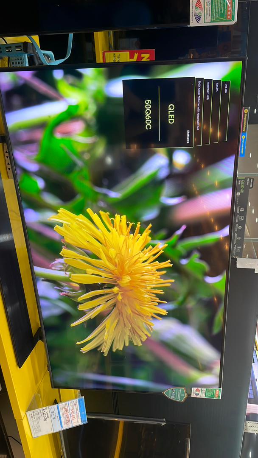This screenshot has width=258, height=458.
Task: Click the SAMSUNG logo on the info card
Action: 188,136
